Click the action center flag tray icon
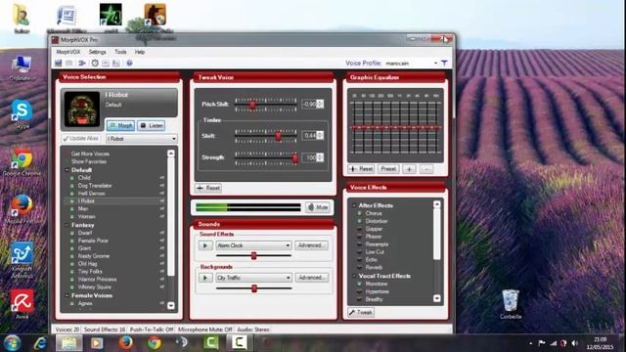Image resolution: width=626 pixels, height=352 pixels. tap(542, 343)
